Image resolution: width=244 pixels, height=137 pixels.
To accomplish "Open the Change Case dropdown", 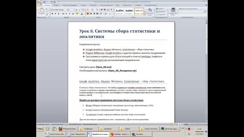I will click(73, 14).
